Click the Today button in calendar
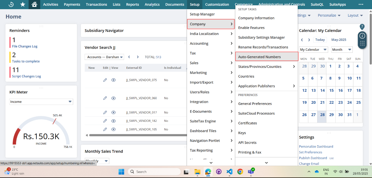Image resolution: width=372 pixels, height=178 pixels. click(x=320, y=40)
